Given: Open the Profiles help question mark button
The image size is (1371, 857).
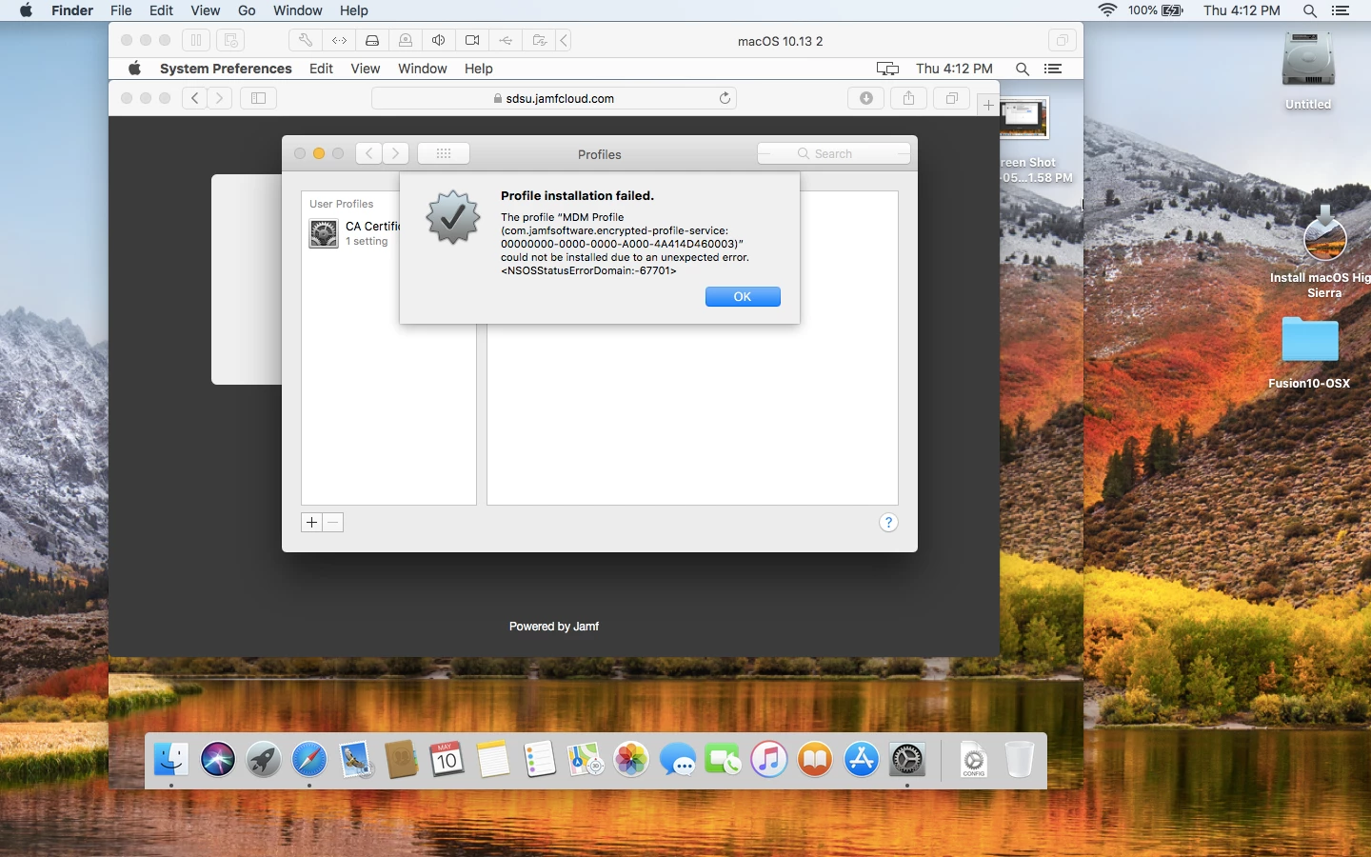Looking at the screenshot, I should click(x=888, y=523).
